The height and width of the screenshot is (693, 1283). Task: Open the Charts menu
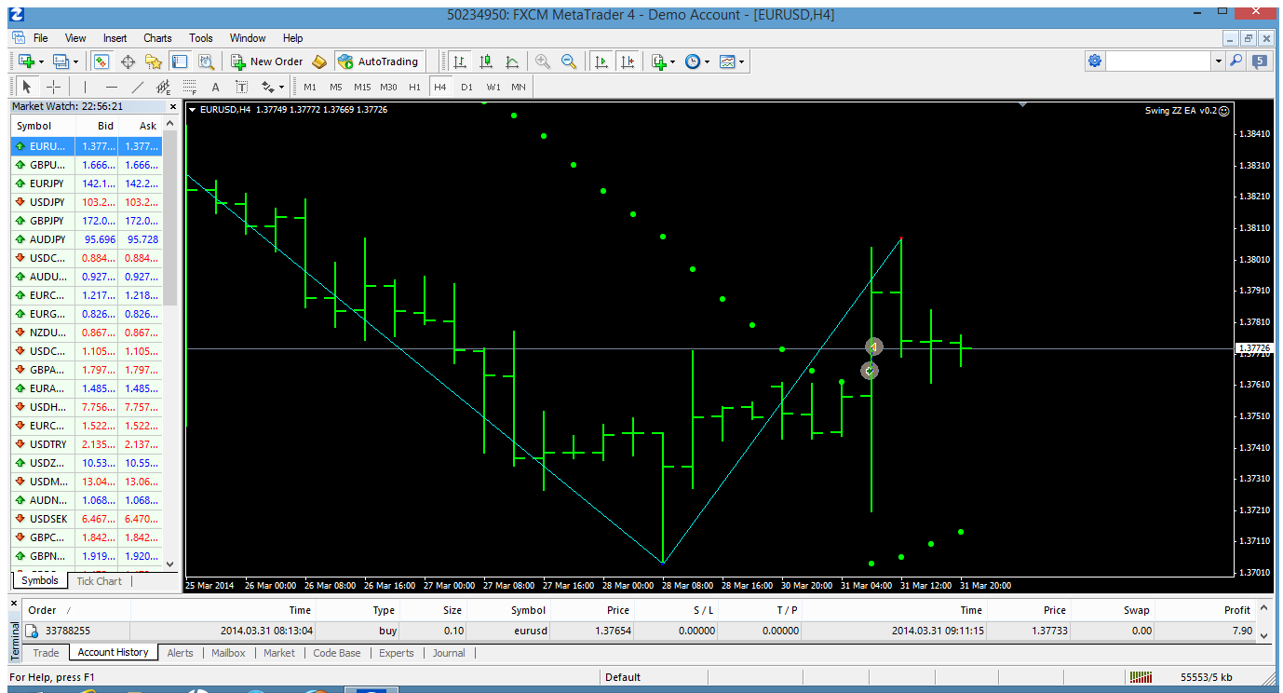pyautogui.click(x=157, y=38)
